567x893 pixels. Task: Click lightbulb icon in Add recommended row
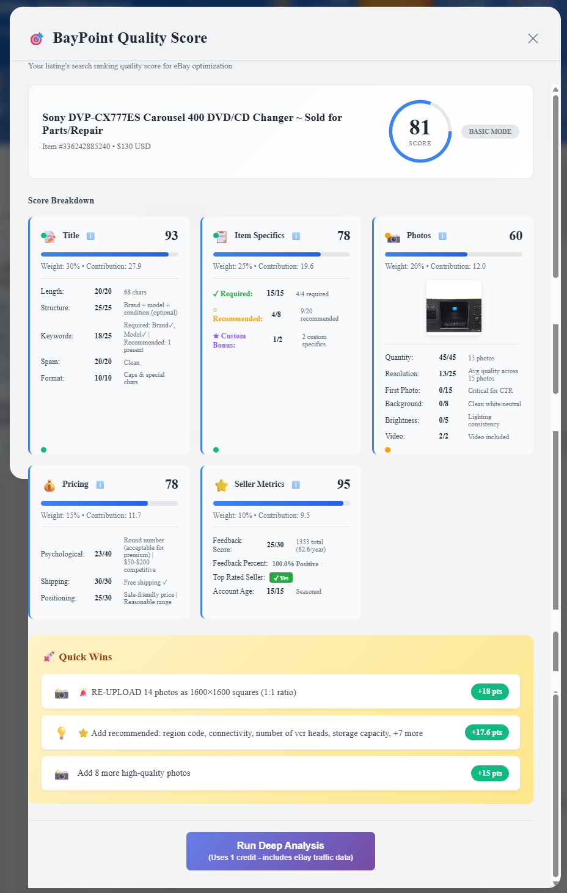coord(62,733)
